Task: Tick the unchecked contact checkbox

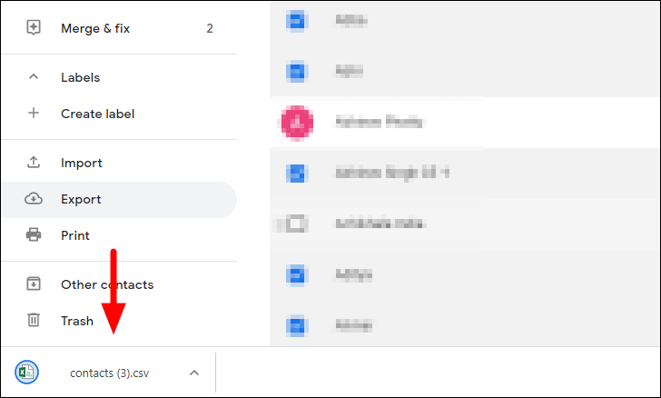Action: point(296,224)
